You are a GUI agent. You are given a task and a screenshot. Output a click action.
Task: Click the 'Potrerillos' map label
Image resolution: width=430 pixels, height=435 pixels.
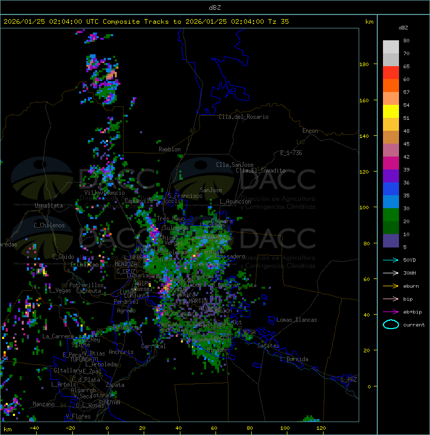(x=86, y=285)
